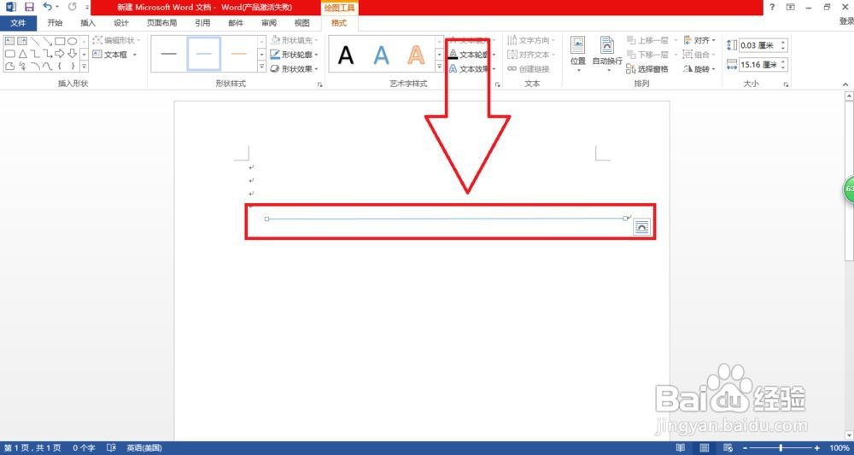The image size is (854, 455).
Task: Choose the Left Brace shape
Action: coord(60,67)
